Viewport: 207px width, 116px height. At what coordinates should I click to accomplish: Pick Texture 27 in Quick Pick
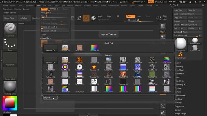pyautogui.click(x=80, y=48)
